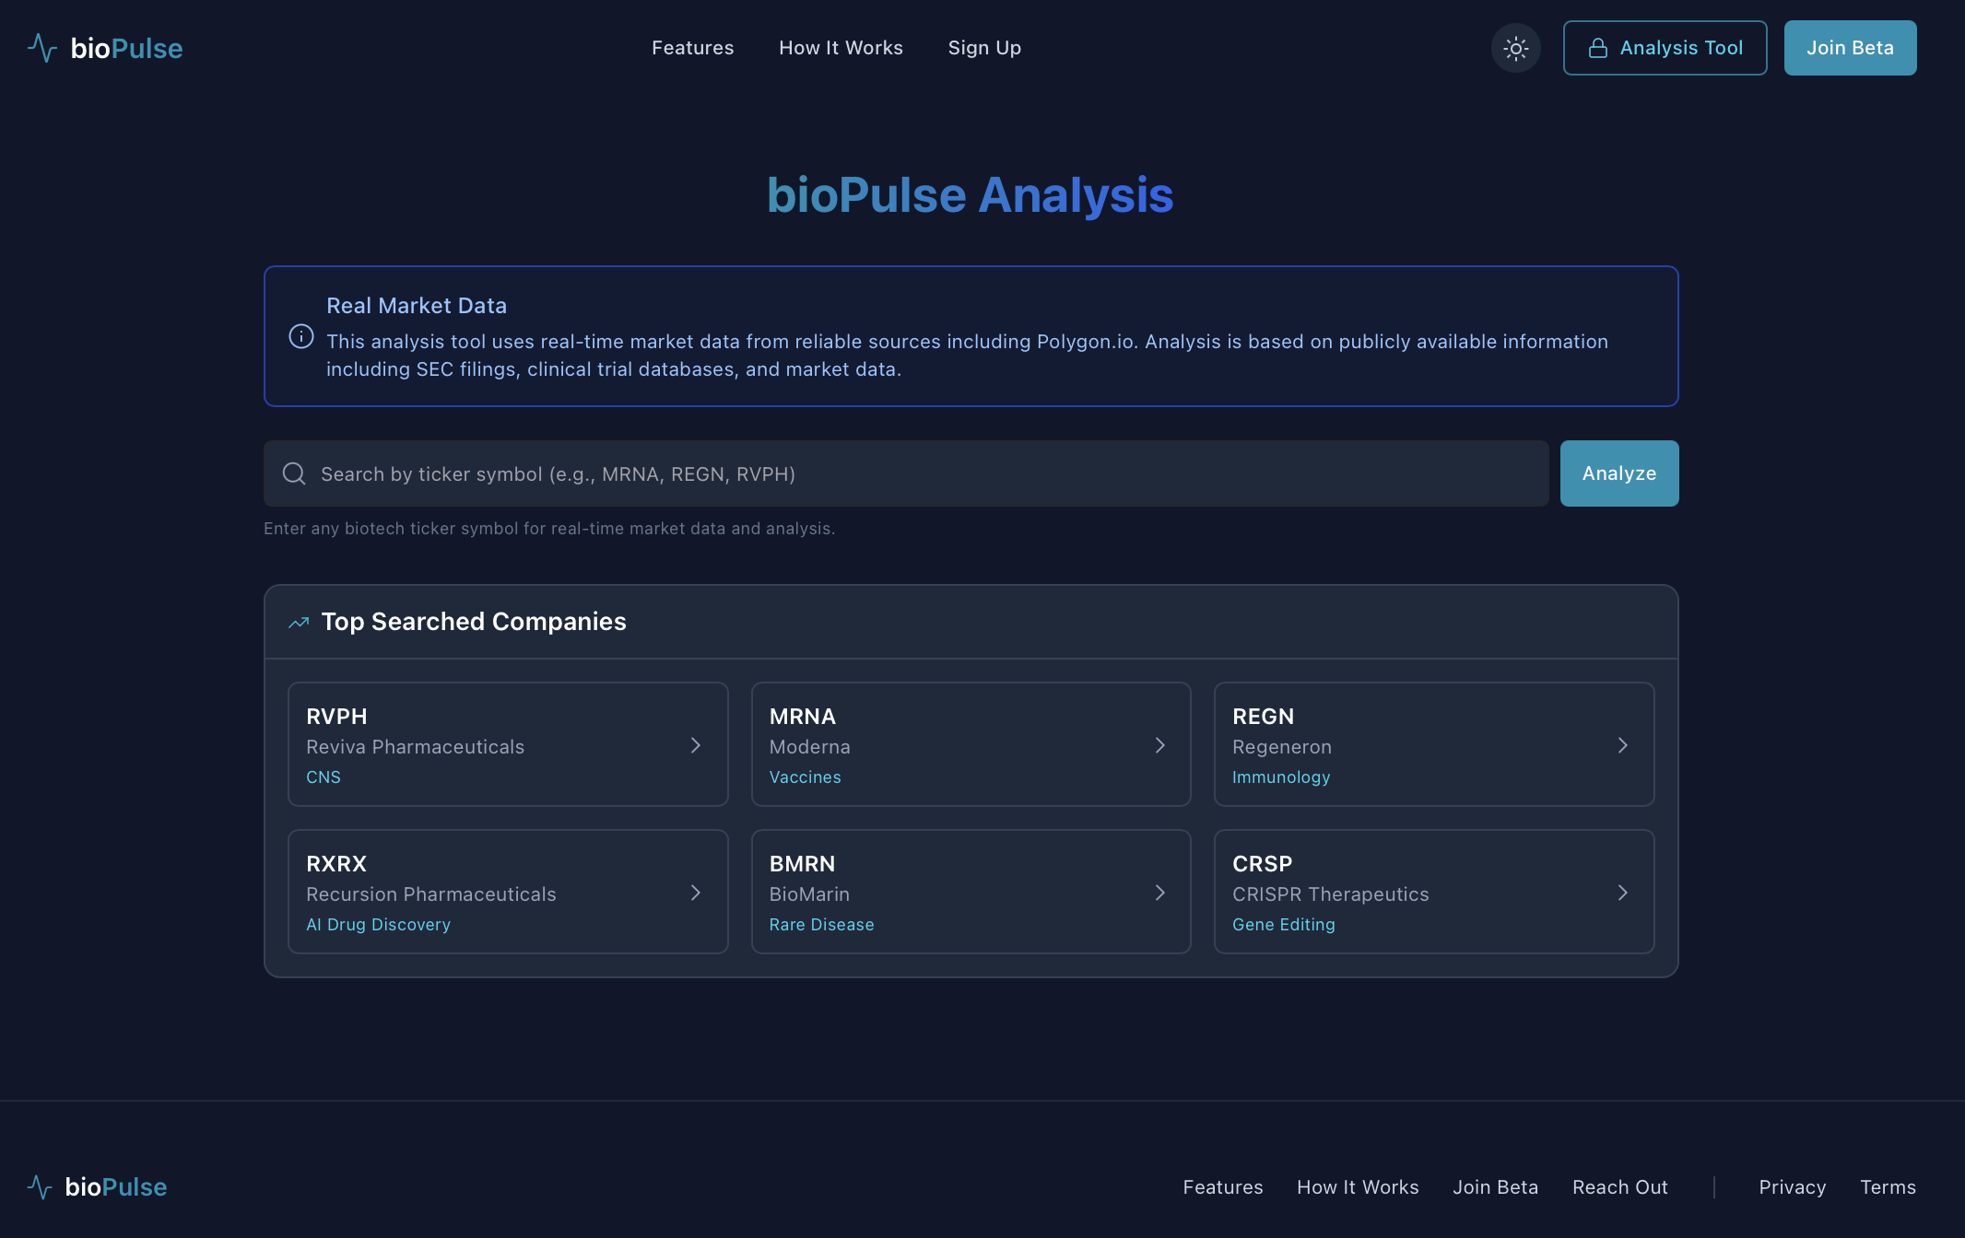Click the REGN ticker symbol
The image size is (1965, 1238).
[1263, 717]
